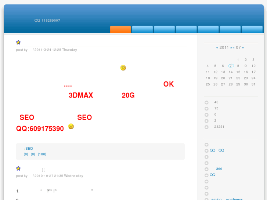The width and height of the screenshot is (267, 200).
Task: Click the star icon above the 2011-3-24 post
Action: tap(18, 42)
